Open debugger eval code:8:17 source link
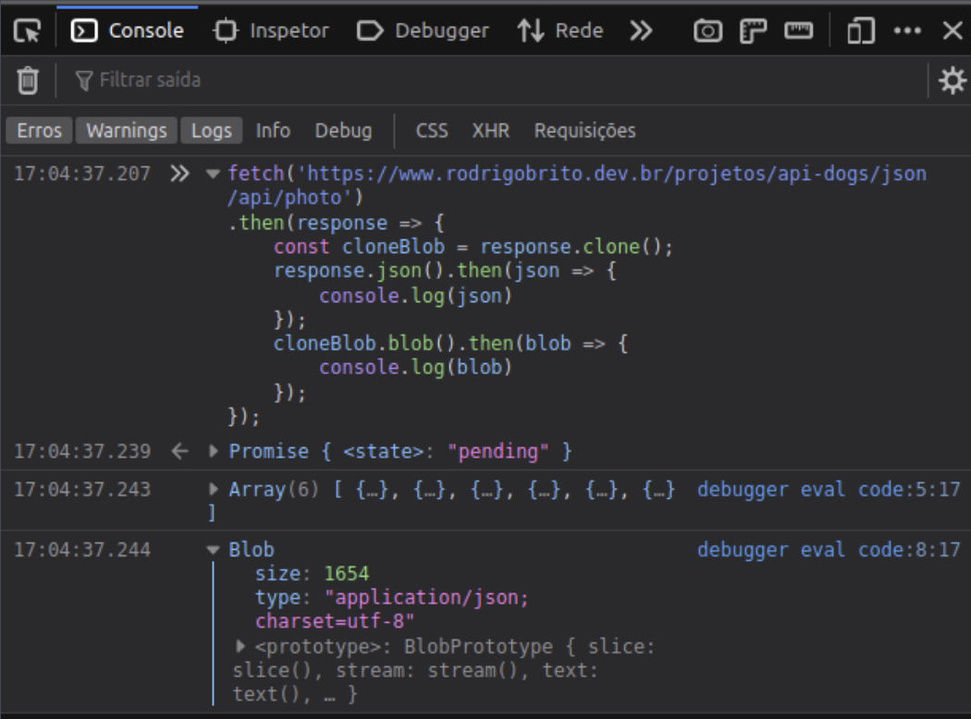The image size is (971, 719). click(x=828, y=551)
